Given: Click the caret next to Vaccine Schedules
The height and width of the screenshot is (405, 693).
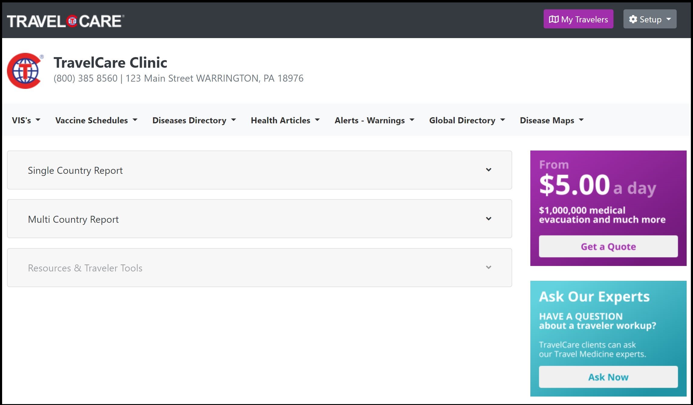Looking at the screenshot, I should point(135,120).
